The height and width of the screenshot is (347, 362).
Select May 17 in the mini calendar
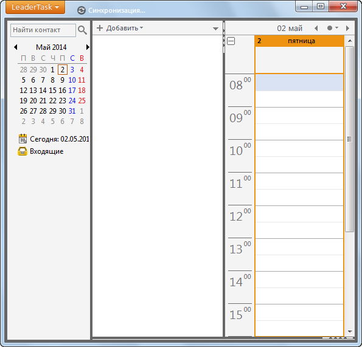click(72, 91)
